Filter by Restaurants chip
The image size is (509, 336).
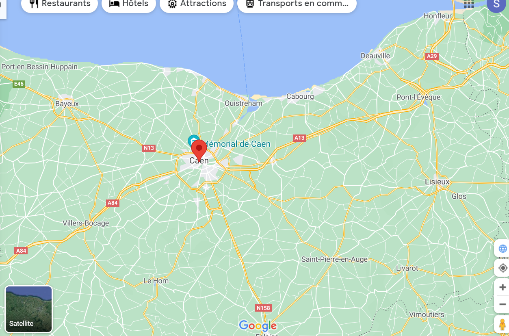click(x=60, y=4)
